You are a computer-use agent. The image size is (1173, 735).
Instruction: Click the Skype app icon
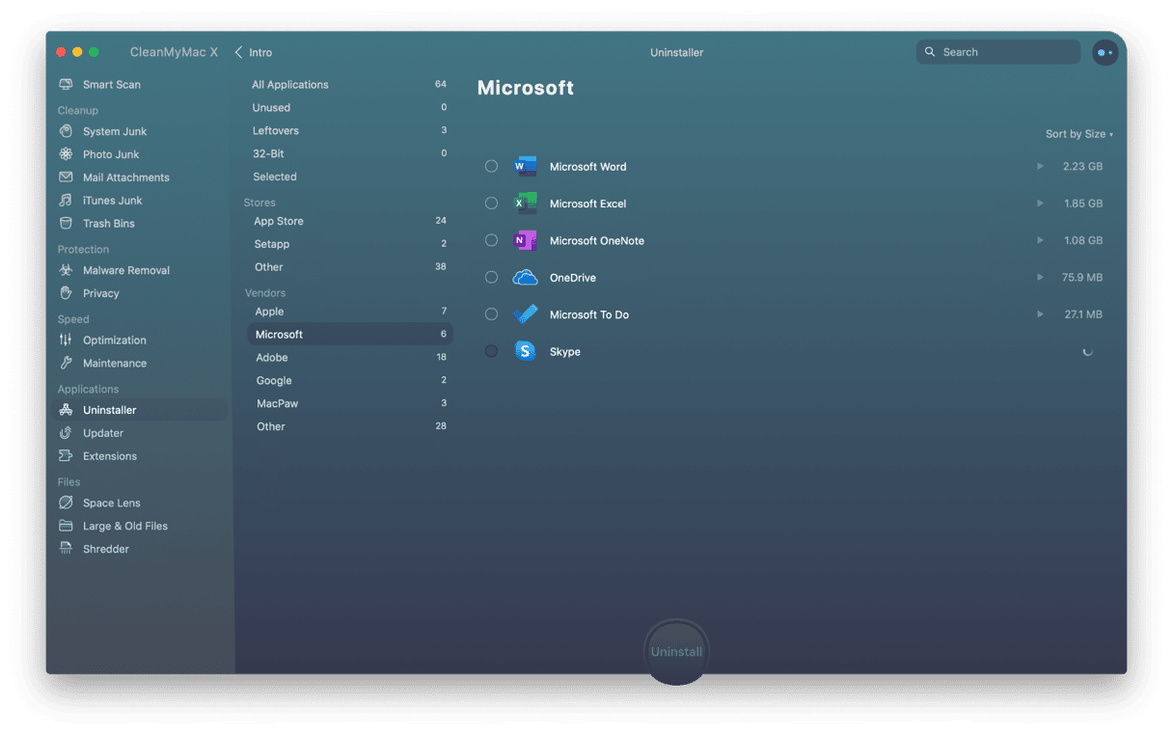(525, 351)
